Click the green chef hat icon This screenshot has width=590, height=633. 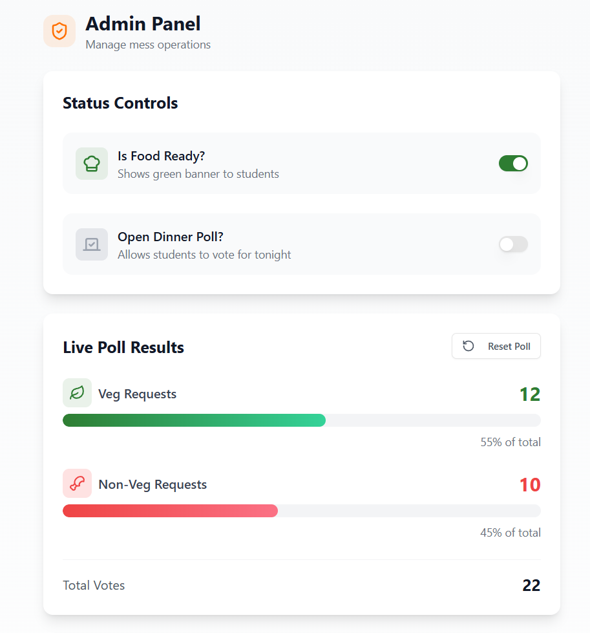pos(92,164)
